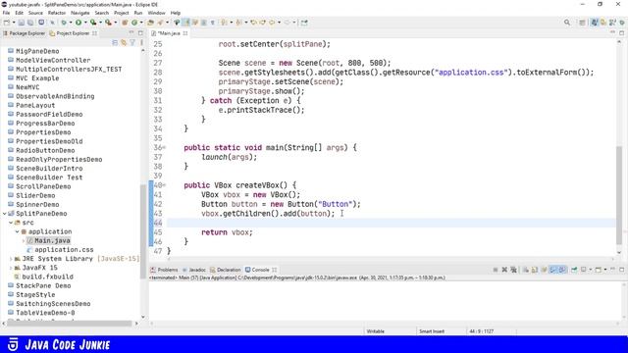
Task: Click Remove Launch icon in Console
Action: 504,270
